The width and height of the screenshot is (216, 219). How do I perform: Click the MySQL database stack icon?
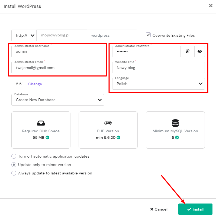[175, 123]
